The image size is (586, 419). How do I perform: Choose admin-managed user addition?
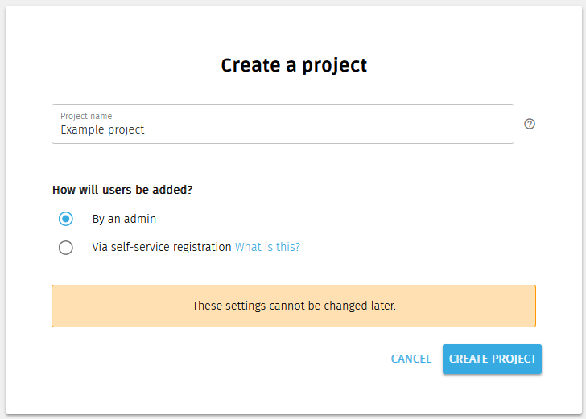(66, 219)
